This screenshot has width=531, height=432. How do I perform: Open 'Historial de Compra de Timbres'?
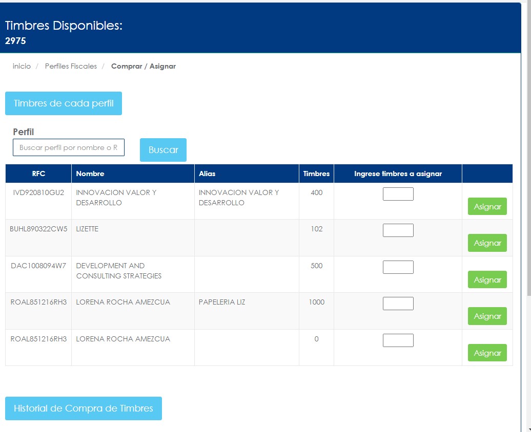tap(84, 408)
